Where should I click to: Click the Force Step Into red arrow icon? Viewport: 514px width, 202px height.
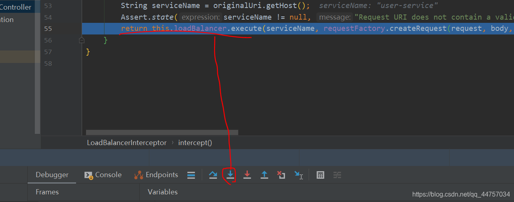coord(247,175)
